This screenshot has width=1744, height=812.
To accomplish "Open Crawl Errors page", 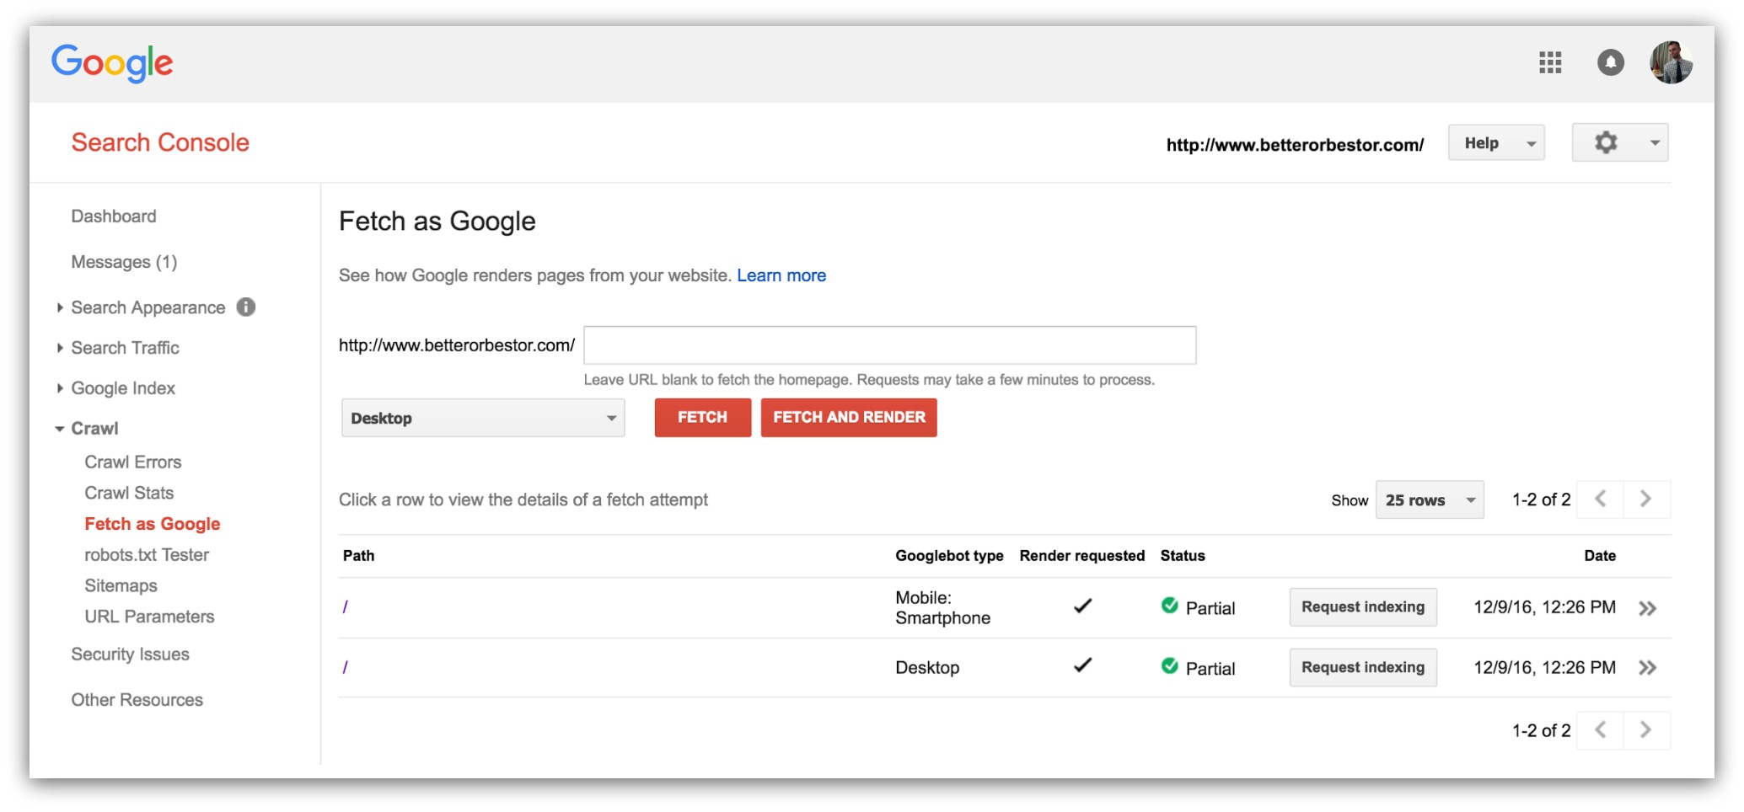I will click(x=133, y=462).
